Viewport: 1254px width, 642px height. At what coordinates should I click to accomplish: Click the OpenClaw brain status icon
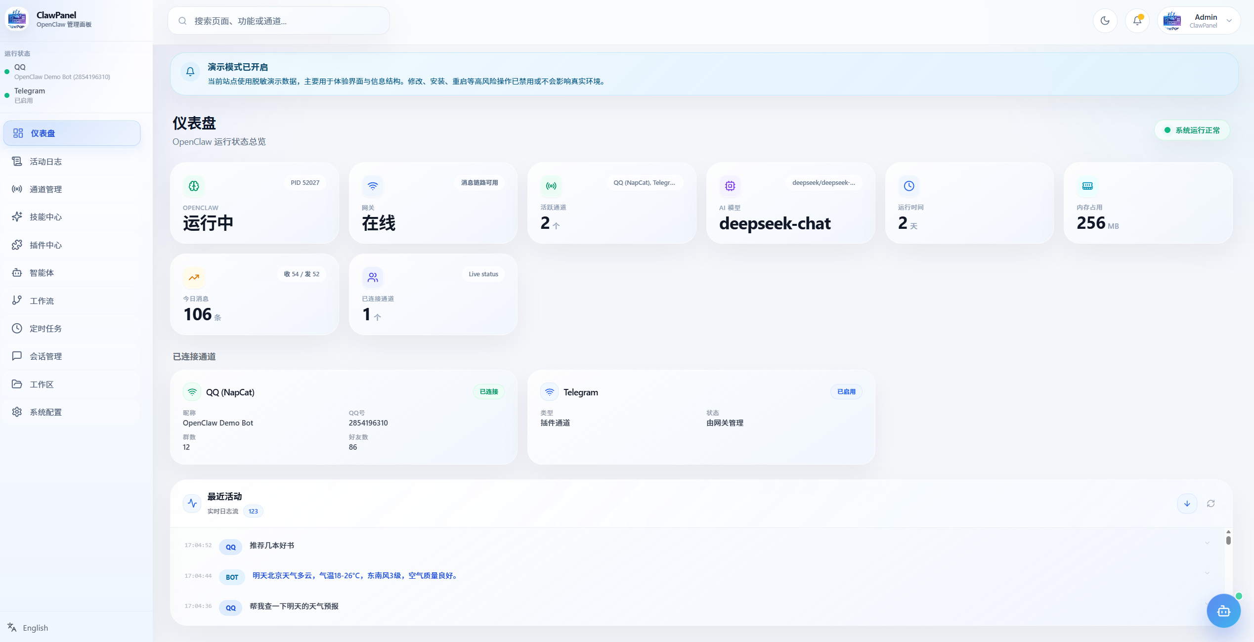click(194, 186)
